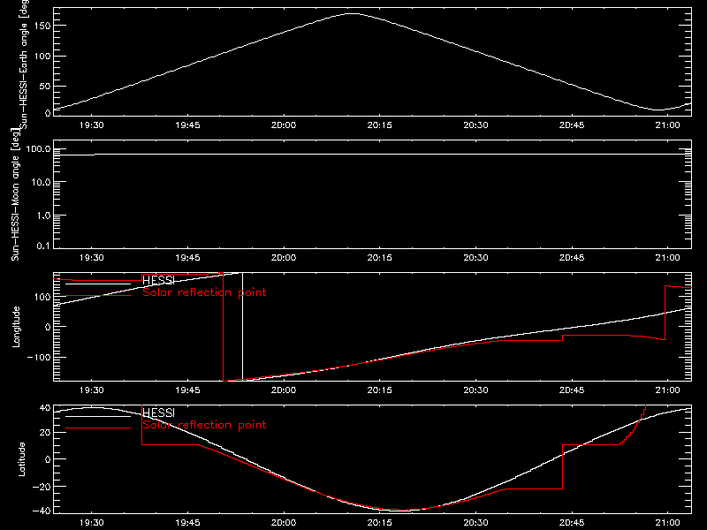Click -100 tick on Longitude axis
This screenshot has height=530, width=707.
(39, 357)
